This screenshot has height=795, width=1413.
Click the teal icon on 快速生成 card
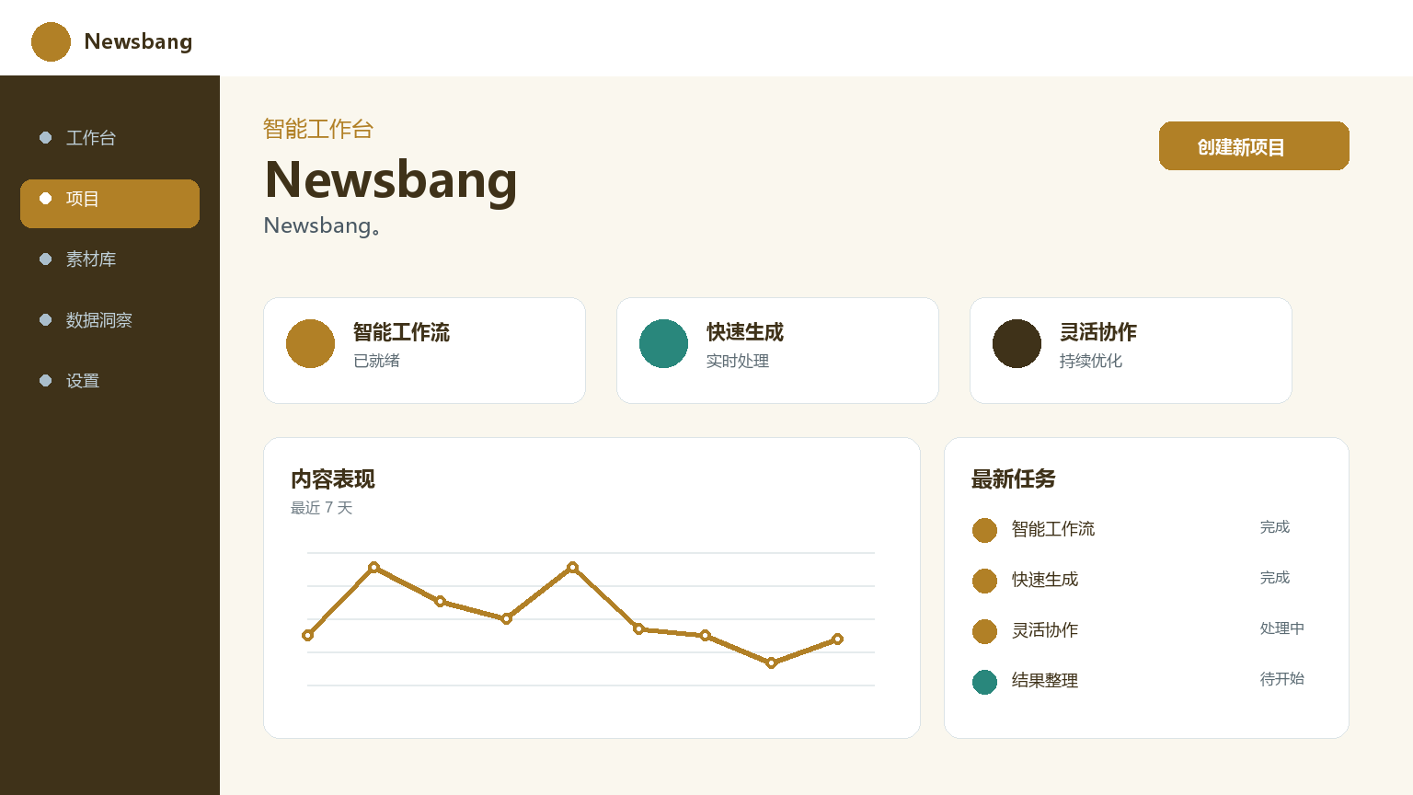[663, 343]
